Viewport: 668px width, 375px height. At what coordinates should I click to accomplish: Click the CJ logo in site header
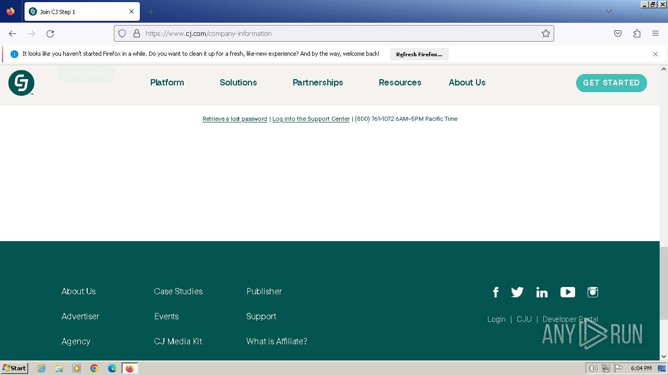(x=21, y=83)
